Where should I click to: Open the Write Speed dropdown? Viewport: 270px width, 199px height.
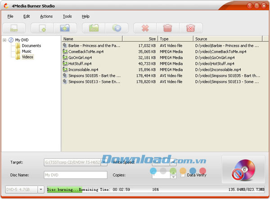pos(173,162)
